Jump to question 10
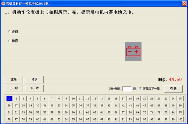 pos(73,99)
